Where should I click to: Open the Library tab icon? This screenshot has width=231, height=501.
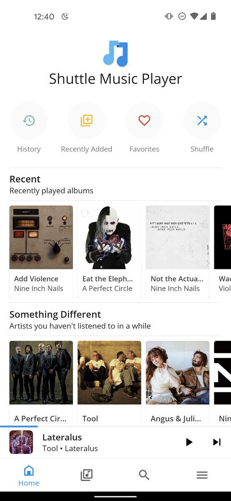click(86, 475)
